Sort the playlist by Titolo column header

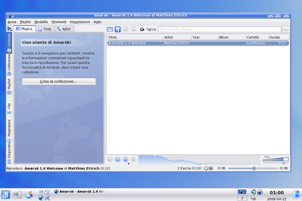point(135,37)
